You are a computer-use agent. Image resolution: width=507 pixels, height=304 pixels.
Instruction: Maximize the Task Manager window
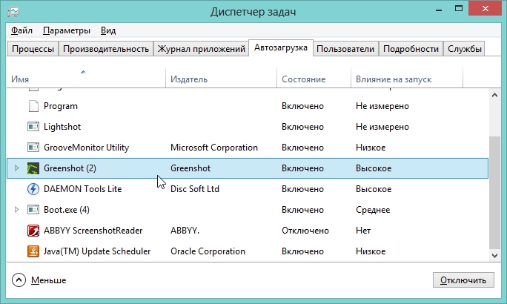[459, 9]
